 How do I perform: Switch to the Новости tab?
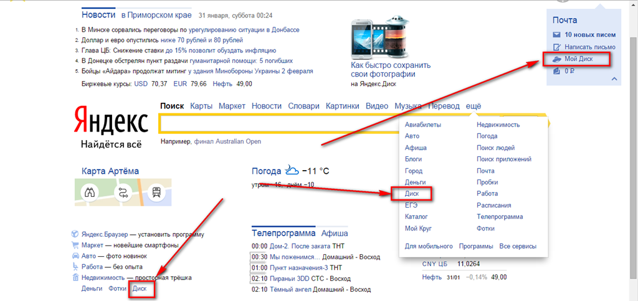pos(98,15)
